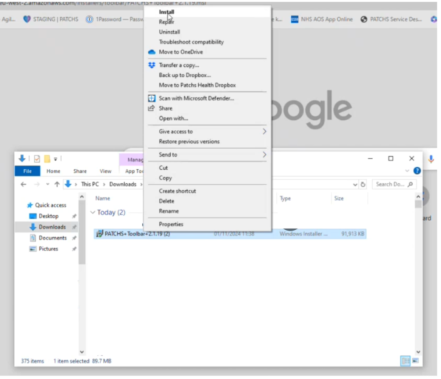Open the STAGING | PATCHS bookmark
441x379 pixels.
pos(51,19)
